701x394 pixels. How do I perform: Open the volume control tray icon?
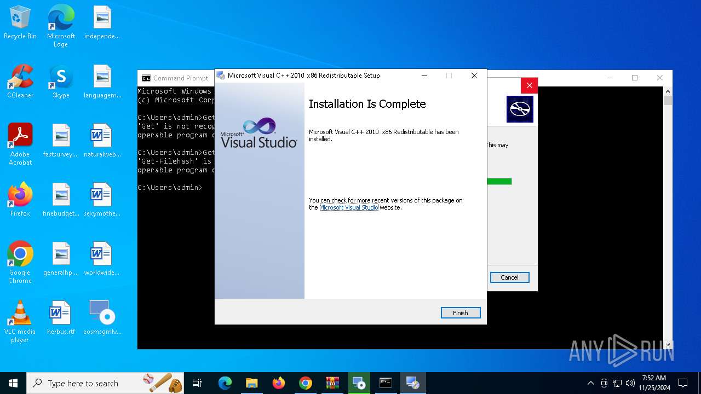pyautogui.click(x=630, y=383)
